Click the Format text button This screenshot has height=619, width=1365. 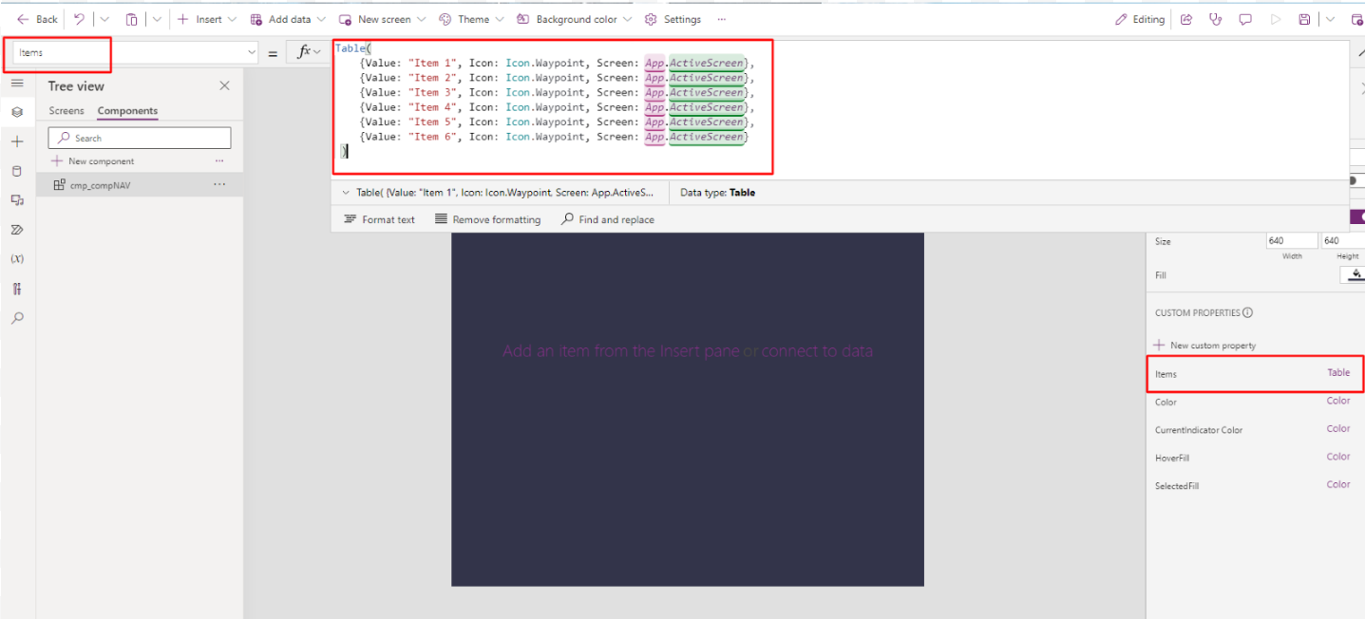tap(378, 219)
